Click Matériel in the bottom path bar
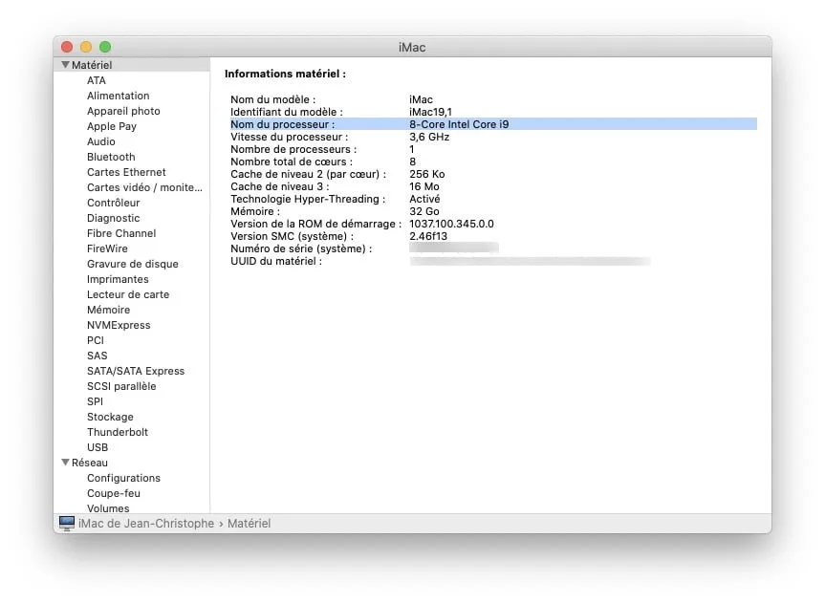Image resolution: width=825 pixels, height=604 pixels. [249, 524]
